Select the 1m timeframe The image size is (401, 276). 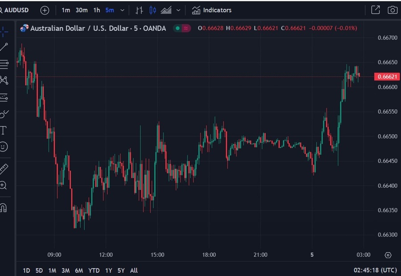pyautogui.click(x=66, y=10)
